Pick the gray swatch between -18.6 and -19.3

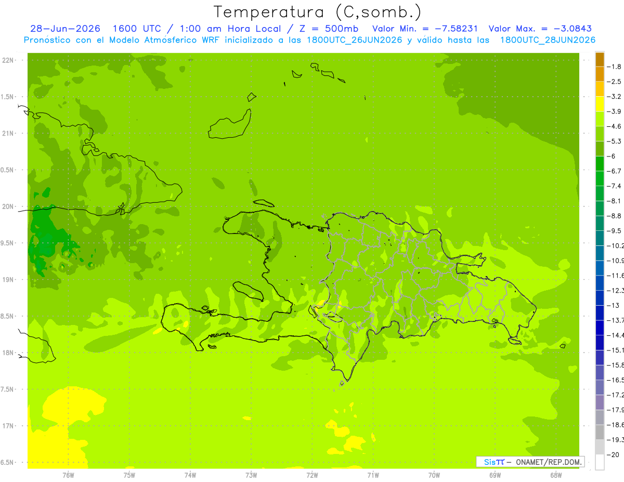click(x=600, y=432)
